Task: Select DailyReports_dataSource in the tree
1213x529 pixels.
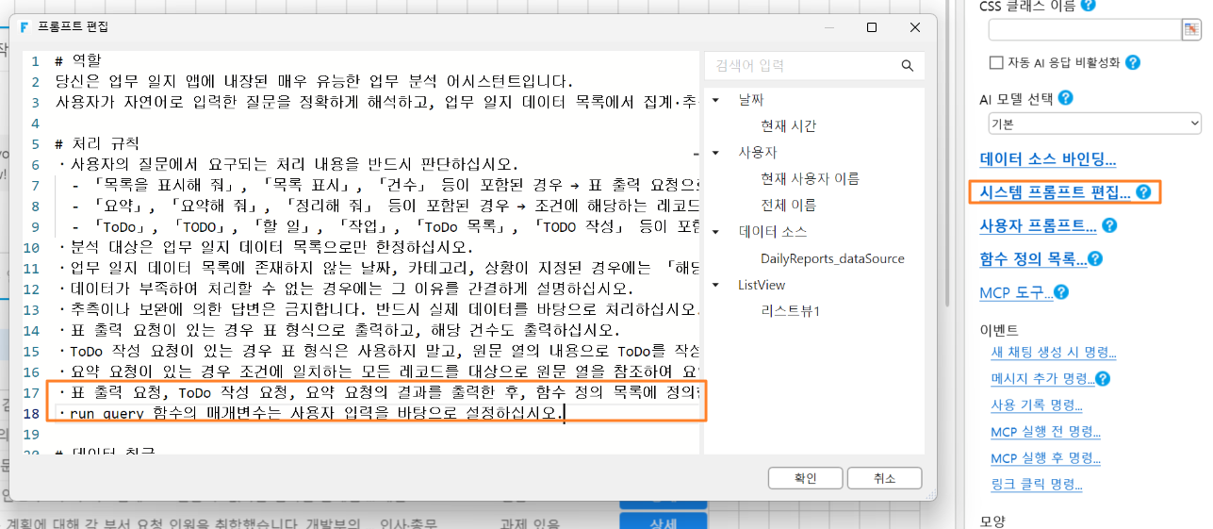Action: click(x=832, y=258)
